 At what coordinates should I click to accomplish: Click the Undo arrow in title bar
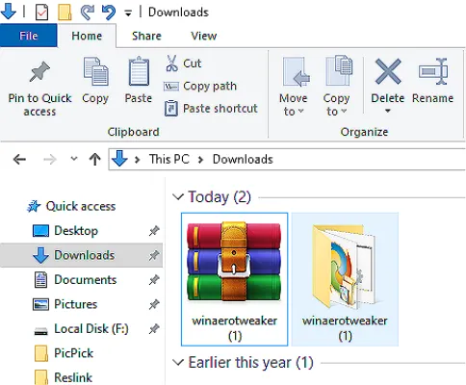click(109, 13)
